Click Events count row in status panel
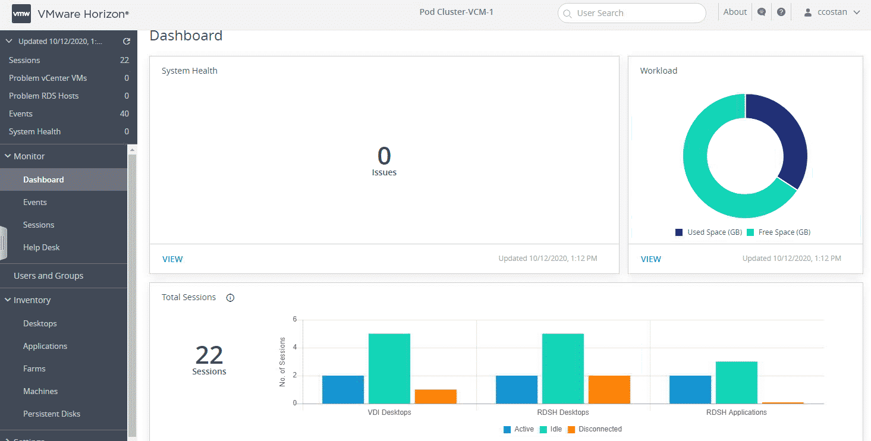This screenshot has height=441, width=871. [68, 114]
